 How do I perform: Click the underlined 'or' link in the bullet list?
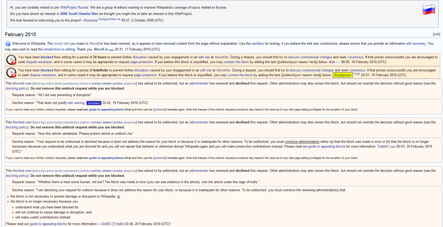coord(119,196)
